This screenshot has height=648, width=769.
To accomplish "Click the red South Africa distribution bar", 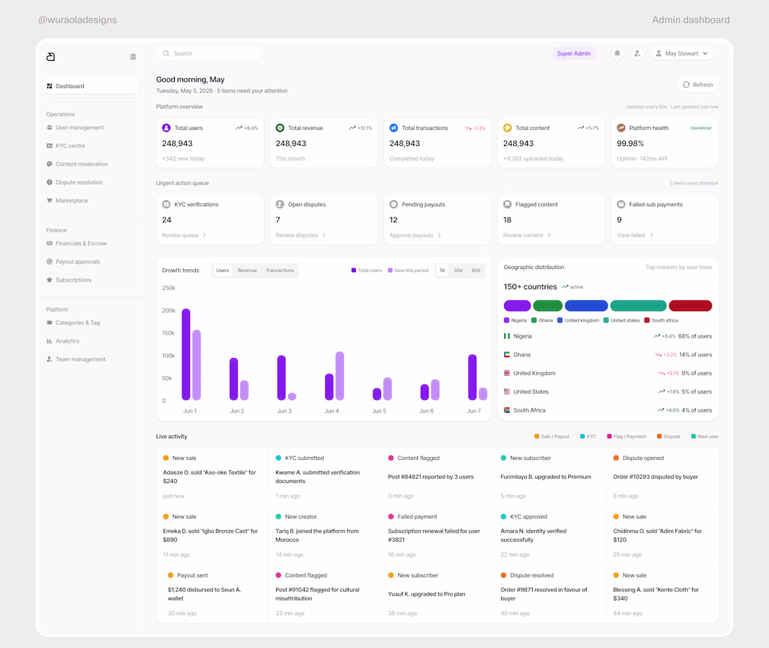I will coord(690,305).
